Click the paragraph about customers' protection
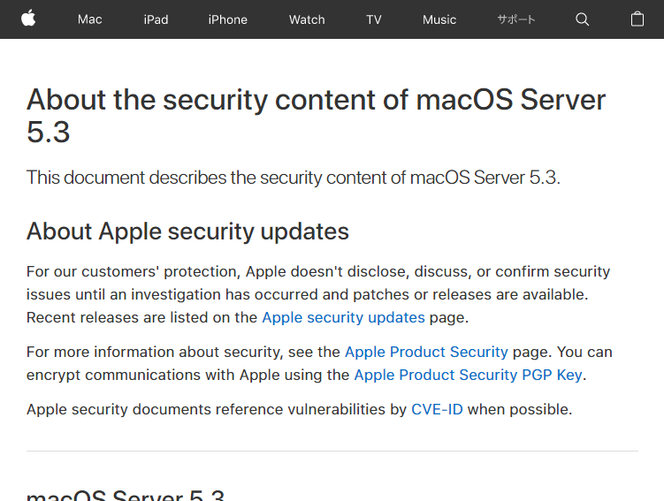 click(318, 294)
